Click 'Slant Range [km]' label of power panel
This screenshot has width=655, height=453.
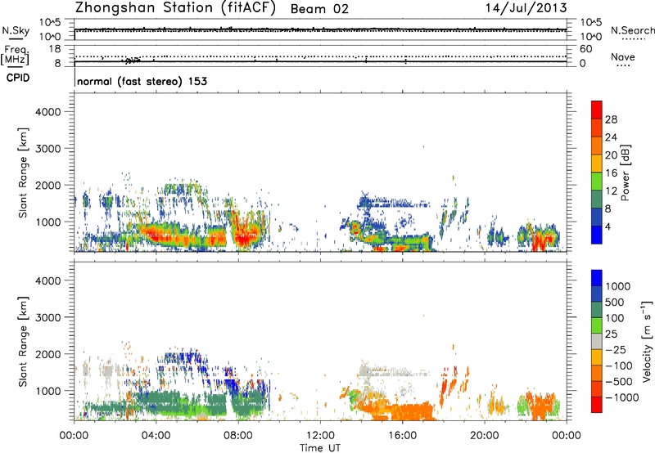tap(23, 173)
